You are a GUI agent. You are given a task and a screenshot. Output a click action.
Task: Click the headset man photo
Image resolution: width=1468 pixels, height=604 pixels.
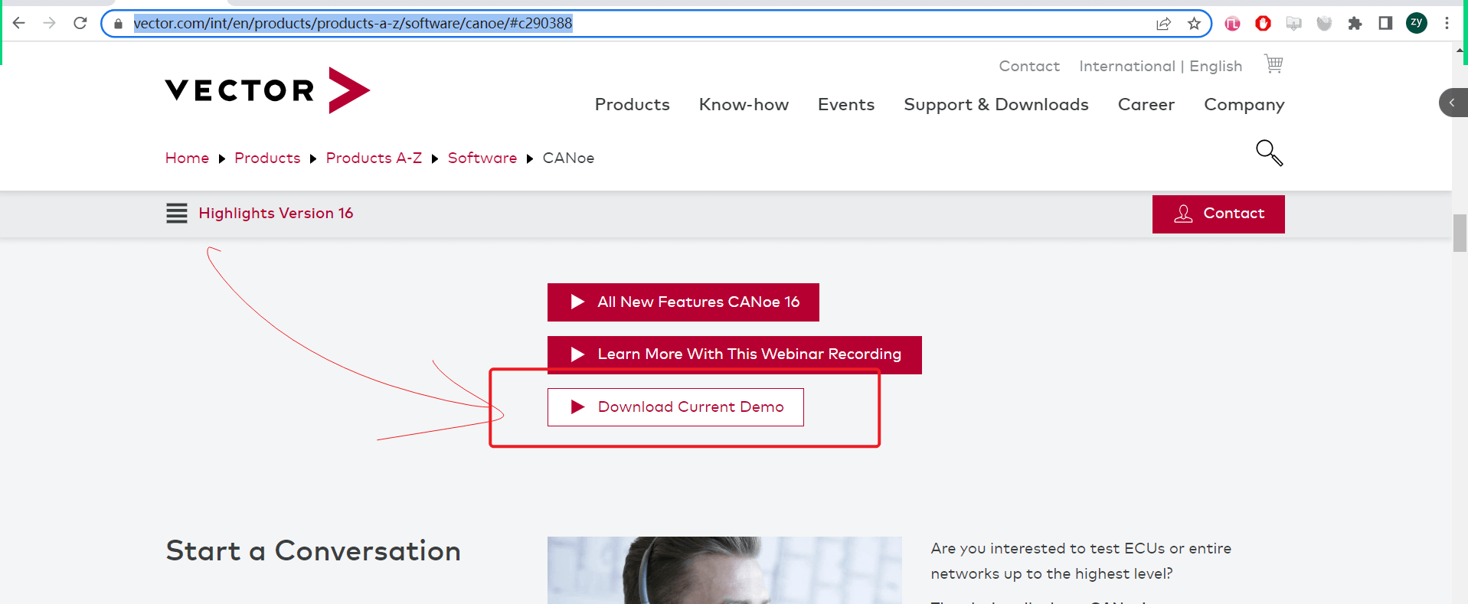point(724,570)
